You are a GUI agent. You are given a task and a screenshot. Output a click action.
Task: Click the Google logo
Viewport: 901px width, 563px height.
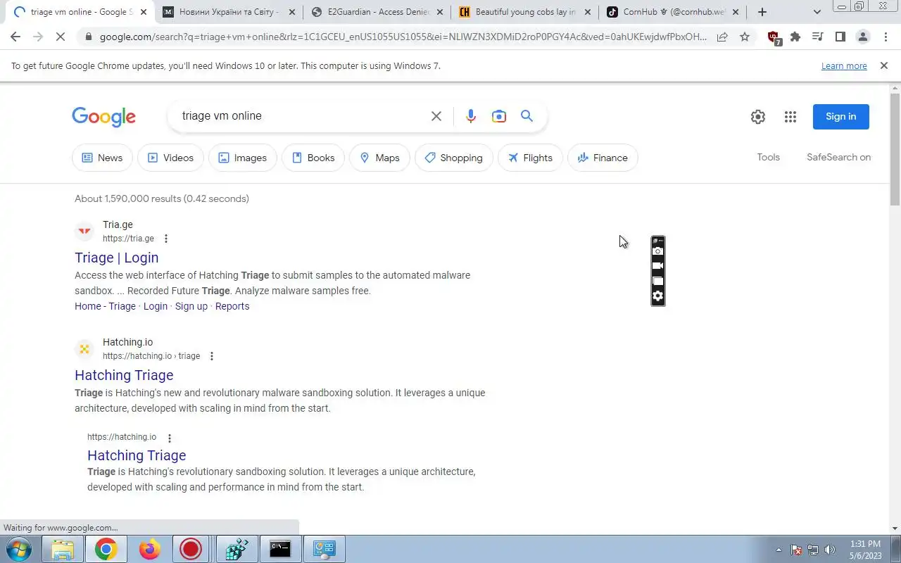[103, 117]
